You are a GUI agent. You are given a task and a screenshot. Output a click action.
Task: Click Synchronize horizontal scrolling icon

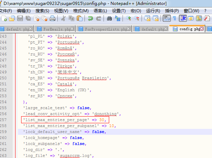point(156,18)
